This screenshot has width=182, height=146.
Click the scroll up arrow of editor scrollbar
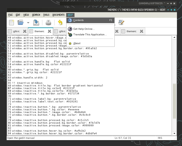pos(174,37)
